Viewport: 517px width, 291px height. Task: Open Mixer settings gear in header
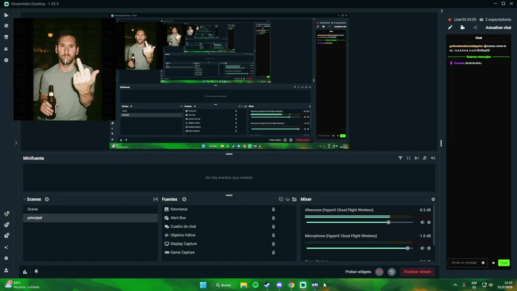[433, 199]
